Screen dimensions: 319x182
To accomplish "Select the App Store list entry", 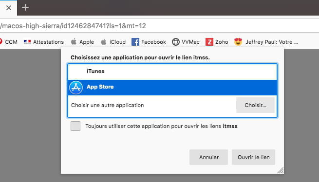I will point(172,88).
